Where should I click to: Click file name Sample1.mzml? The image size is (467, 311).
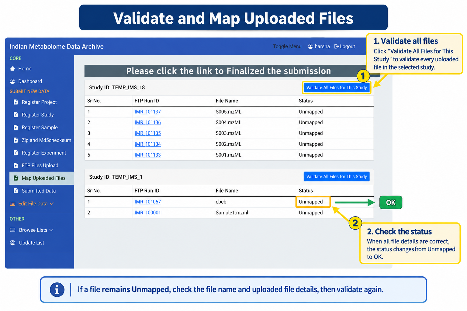tap(232, 213)
